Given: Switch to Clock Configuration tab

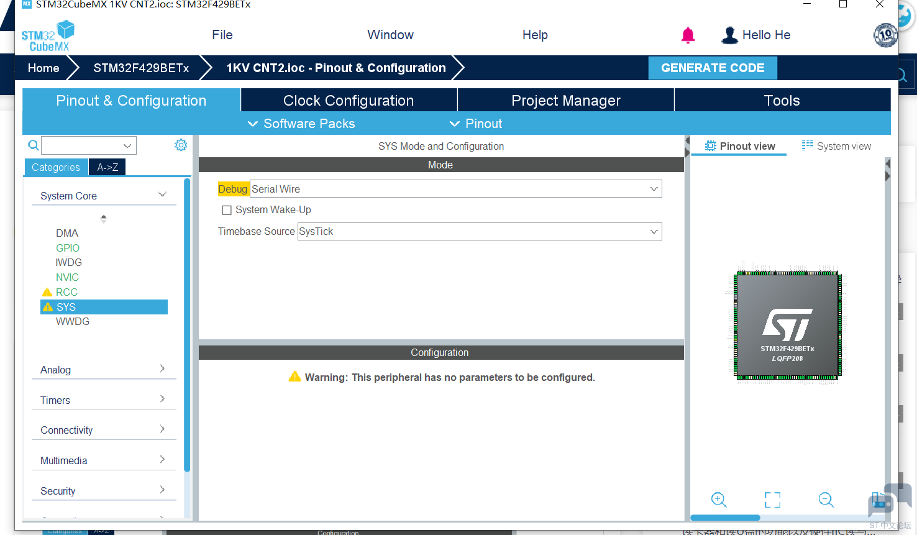Looking at the screenshot, I should tap(349, 100).
